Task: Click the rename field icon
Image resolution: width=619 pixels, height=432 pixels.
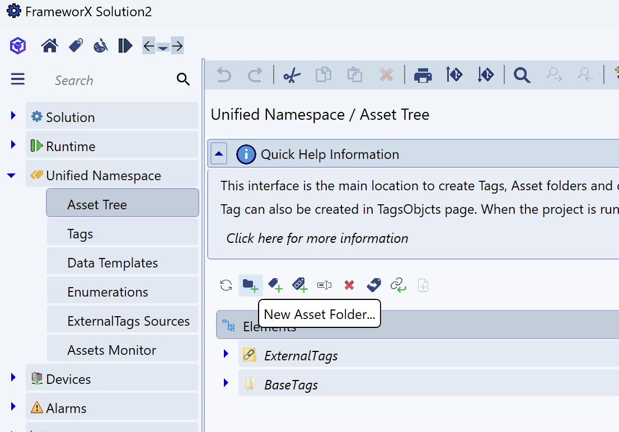Action: click(324, 285)
